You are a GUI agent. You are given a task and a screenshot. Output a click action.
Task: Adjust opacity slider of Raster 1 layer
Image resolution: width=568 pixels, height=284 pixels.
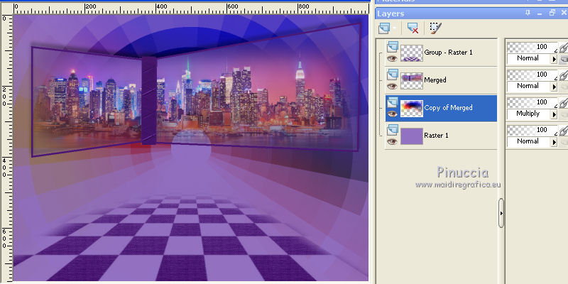coord(532,131)
